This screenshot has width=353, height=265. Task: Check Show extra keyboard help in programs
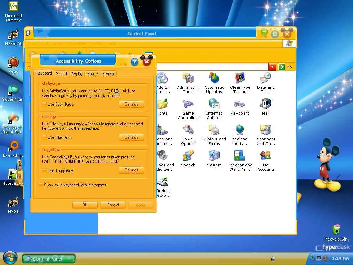pyautogui.click(x=41, y=185)
